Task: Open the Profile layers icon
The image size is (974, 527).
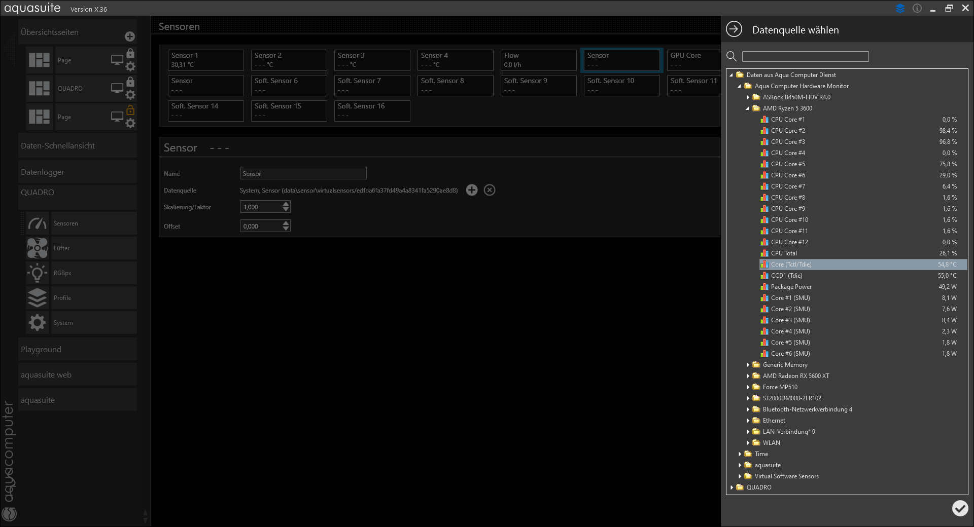Action: coord(37,298)
